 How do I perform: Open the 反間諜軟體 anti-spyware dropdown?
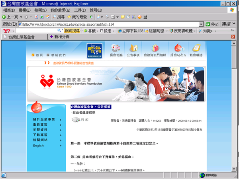pyautogui.click(x=194, y=31)
